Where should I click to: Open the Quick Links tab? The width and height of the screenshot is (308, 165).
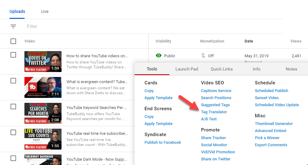point(221,69)
